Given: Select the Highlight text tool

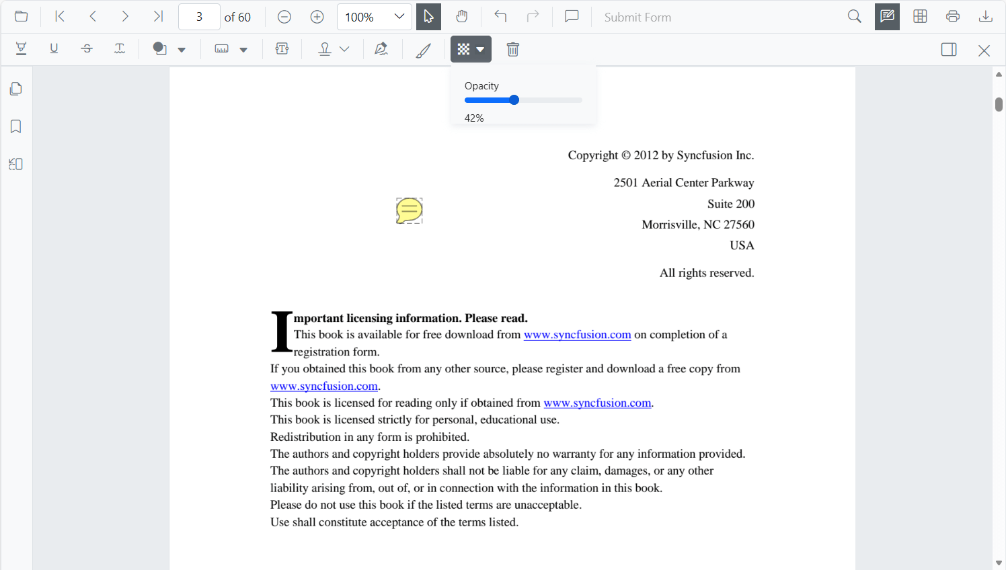Looking at the screenshot, I should point(21,48).
